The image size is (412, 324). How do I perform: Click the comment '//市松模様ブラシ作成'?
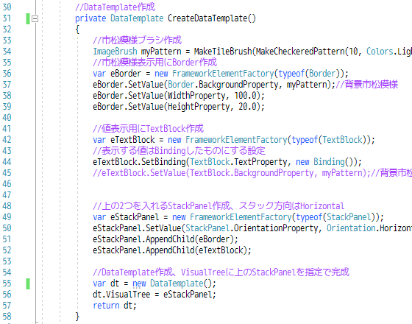tap(137, 40)
